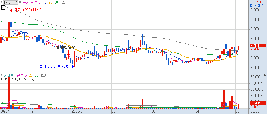Click the 2,200 price axis label
267x114 pixels.
(255, 58)
